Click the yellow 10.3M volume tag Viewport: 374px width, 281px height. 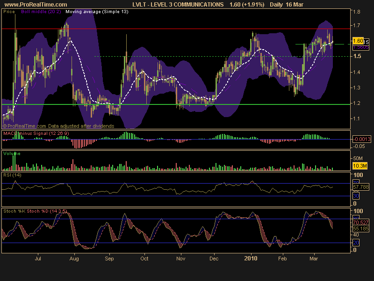(x=360, y=166)
